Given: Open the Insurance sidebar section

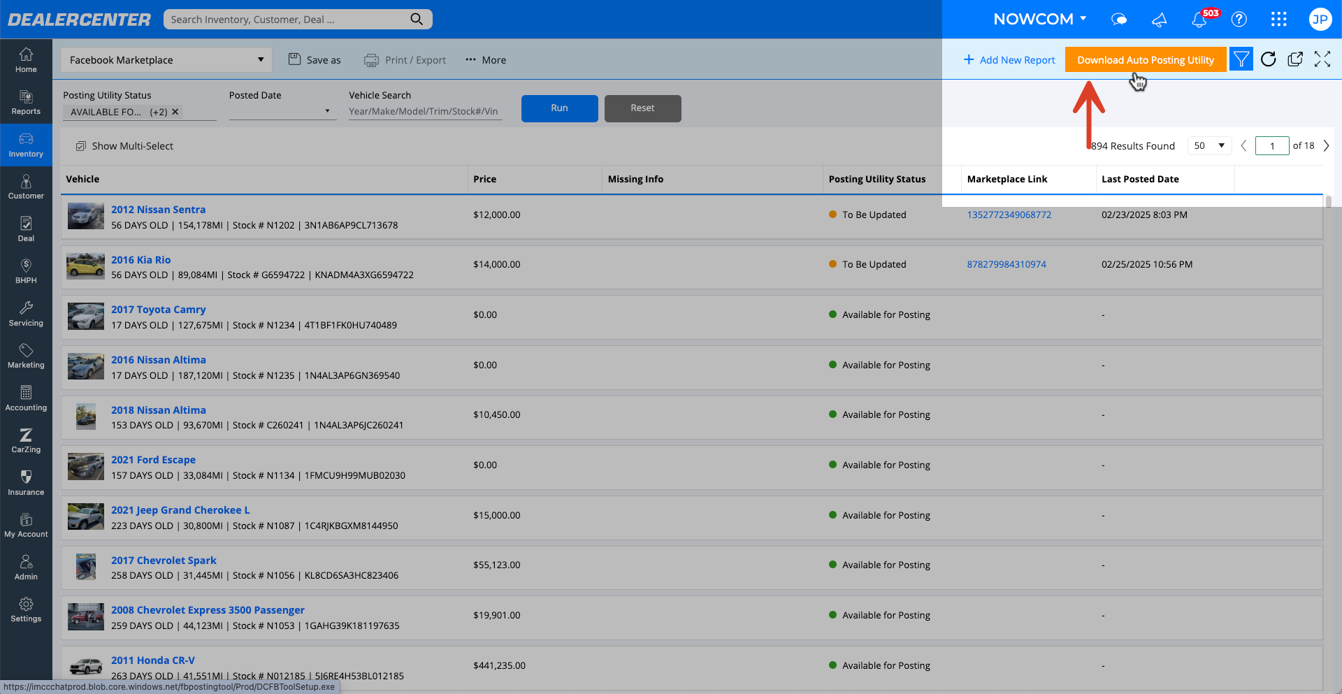Looking at the screenshot, I should coord(26,483).
